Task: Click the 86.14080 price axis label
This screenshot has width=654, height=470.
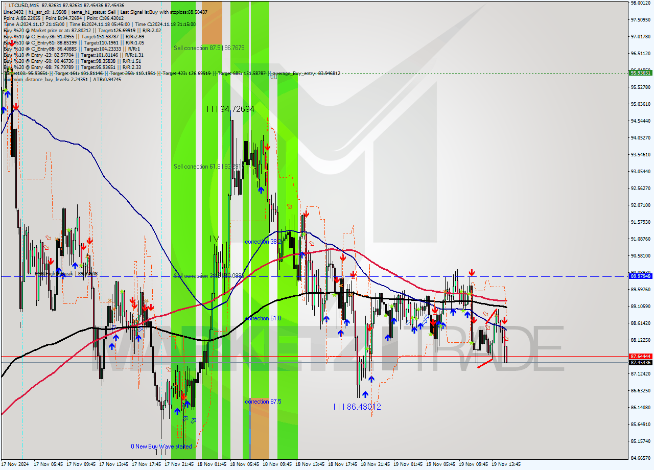Action: click(640, 407)
